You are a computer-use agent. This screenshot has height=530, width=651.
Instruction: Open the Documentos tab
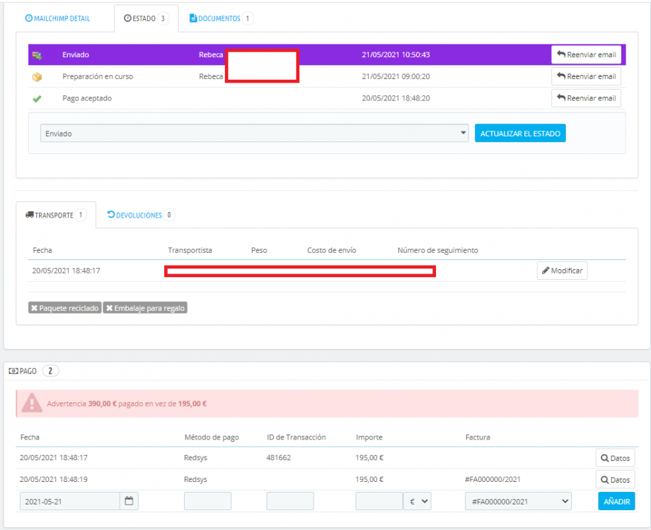point(221,18)
